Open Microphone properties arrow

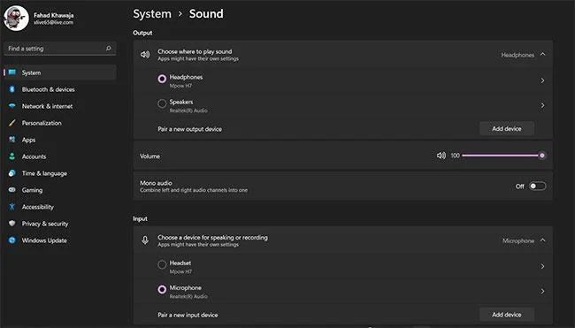542,292
